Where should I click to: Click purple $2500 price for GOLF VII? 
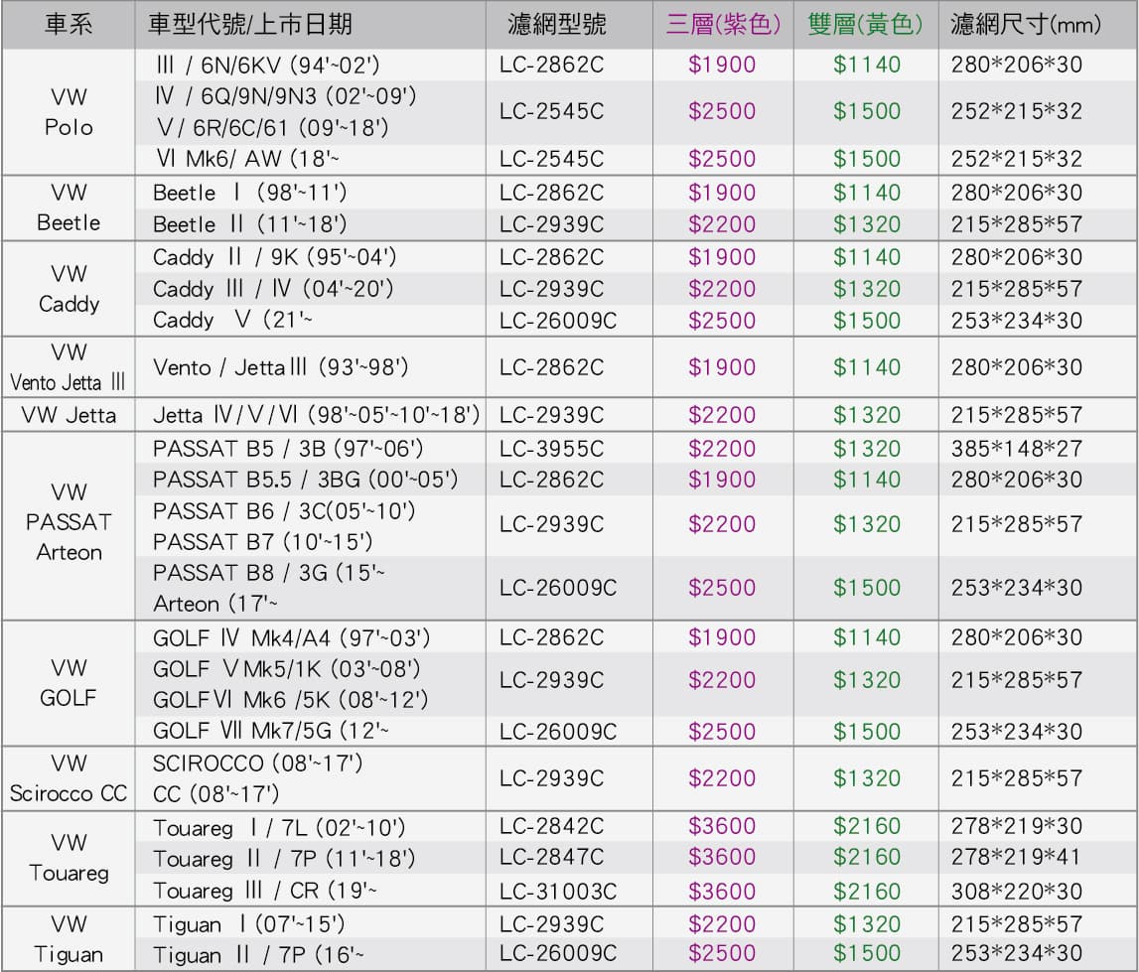pos(722,732)
